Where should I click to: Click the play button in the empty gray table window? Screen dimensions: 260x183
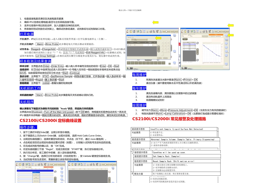tap(113, 164)
